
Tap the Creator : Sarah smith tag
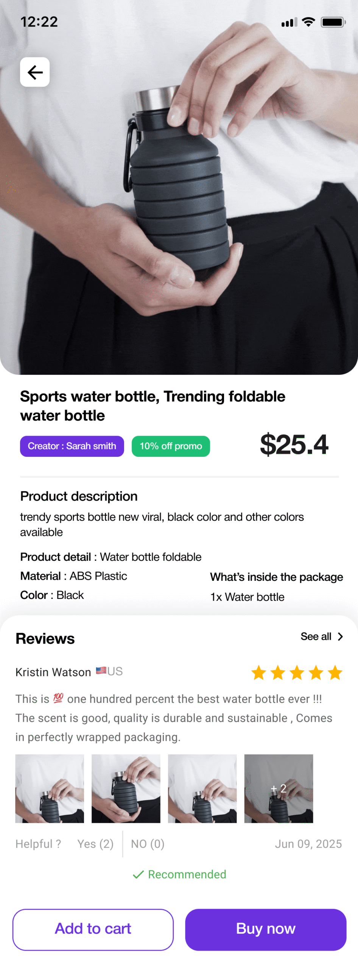pos(72,446)
